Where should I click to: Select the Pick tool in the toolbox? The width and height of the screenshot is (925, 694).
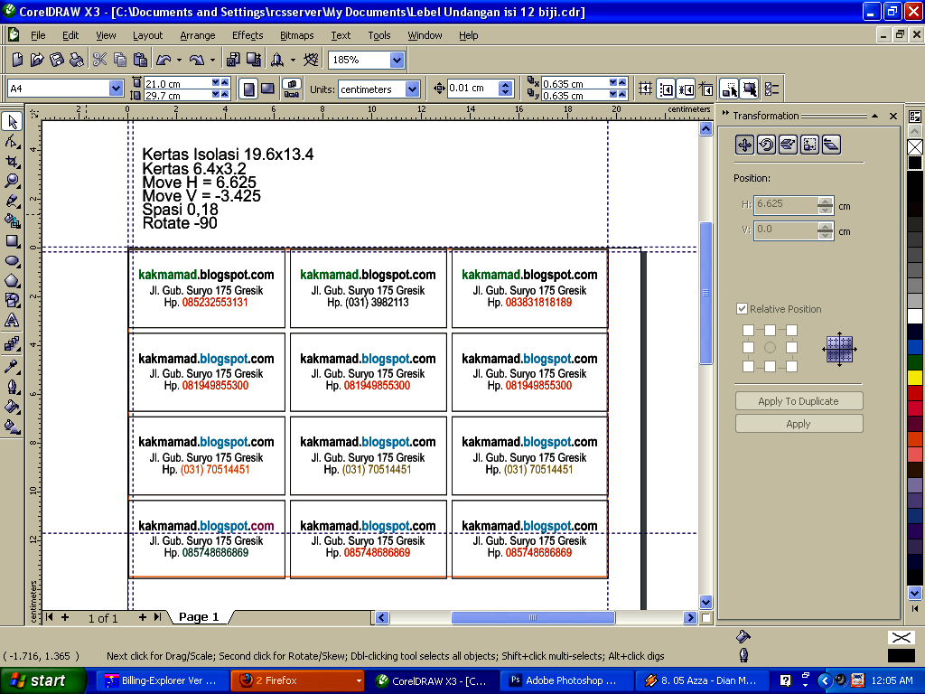[12, 122]
